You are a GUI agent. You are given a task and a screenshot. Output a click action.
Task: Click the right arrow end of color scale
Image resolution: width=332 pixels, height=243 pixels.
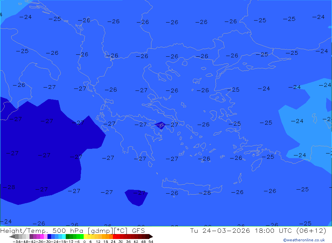[151, 237]
